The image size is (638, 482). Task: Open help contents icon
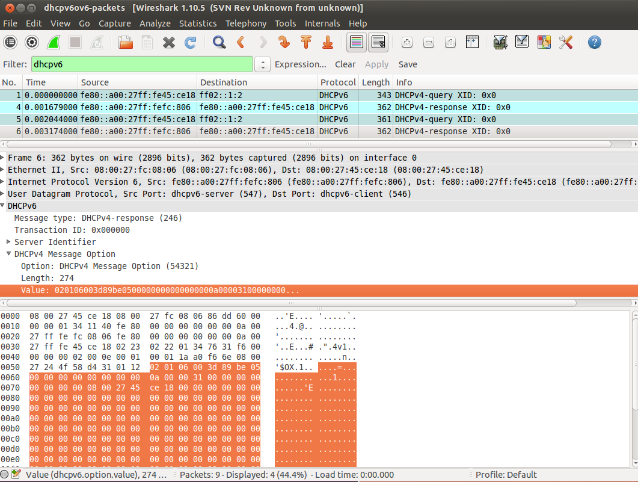click(x=595, y=42)
